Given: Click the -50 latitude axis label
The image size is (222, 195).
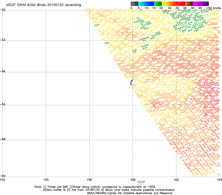Looking at the screenshot, I should point(3,10).
